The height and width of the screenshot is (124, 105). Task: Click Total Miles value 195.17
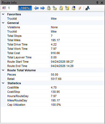pyautogui.click(x=55, y=40)
